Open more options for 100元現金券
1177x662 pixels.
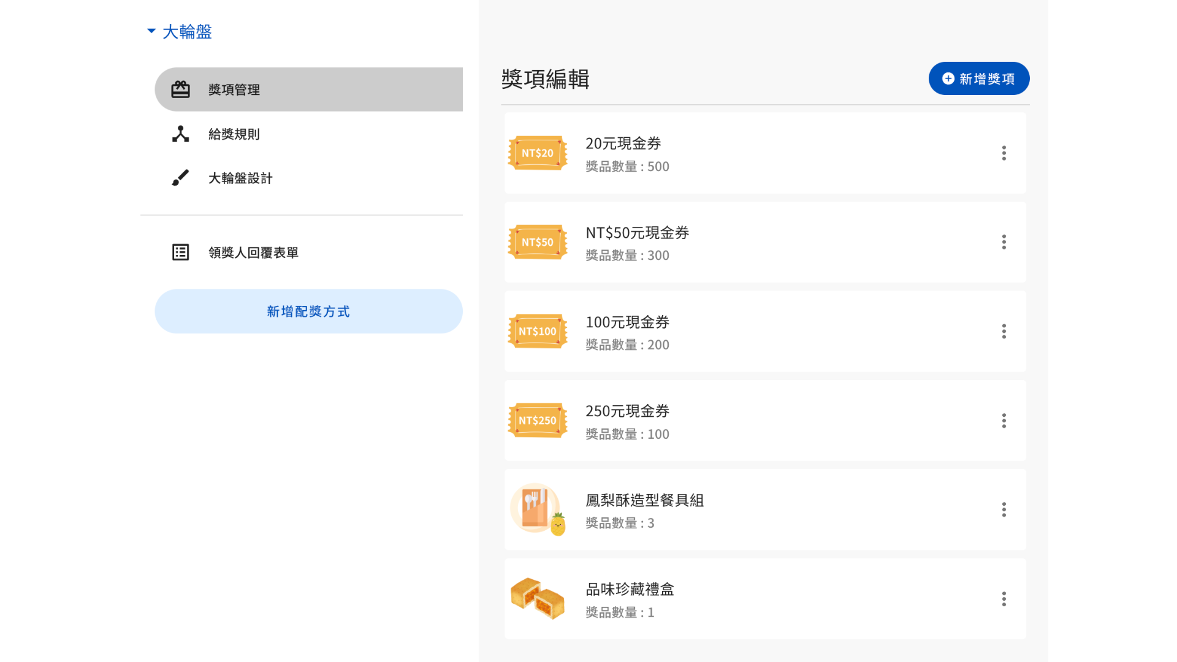click(x=1004, y=332)
